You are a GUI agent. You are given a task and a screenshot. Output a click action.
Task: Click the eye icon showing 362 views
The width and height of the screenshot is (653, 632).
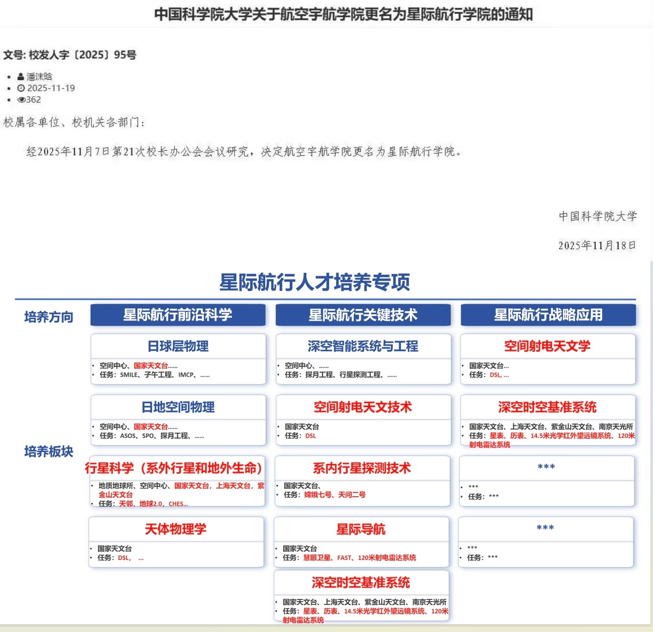22,99
